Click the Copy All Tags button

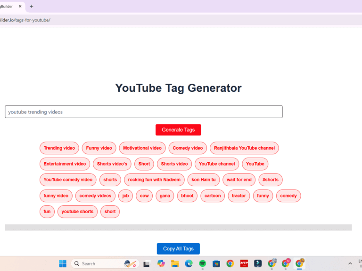tap(178, 248)
